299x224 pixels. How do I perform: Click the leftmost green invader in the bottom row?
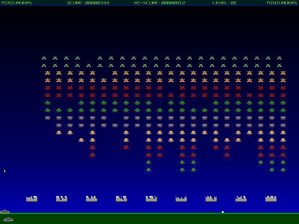point(148,169)
